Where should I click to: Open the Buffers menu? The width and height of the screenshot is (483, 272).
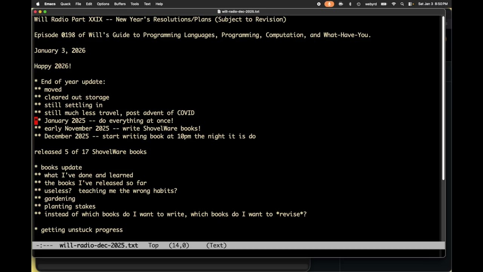click(x=120, y=4)
